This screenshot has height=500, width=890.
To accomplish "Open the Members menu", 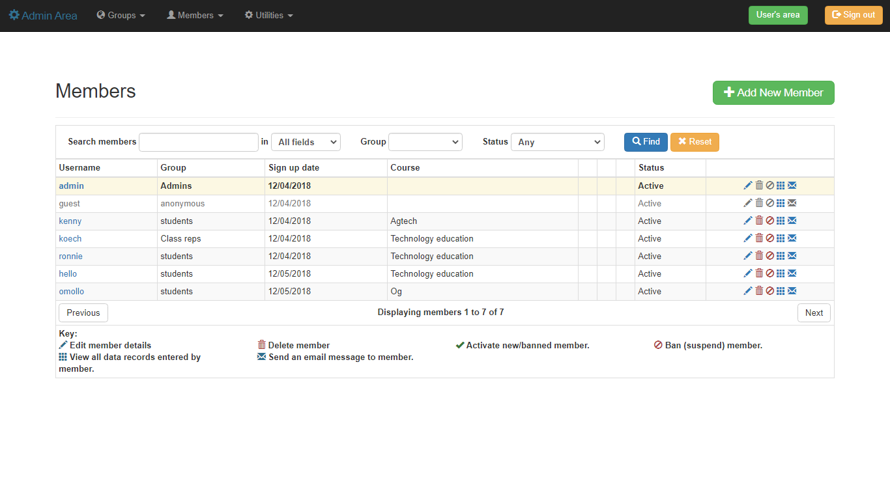I will (x=194, y=15).
